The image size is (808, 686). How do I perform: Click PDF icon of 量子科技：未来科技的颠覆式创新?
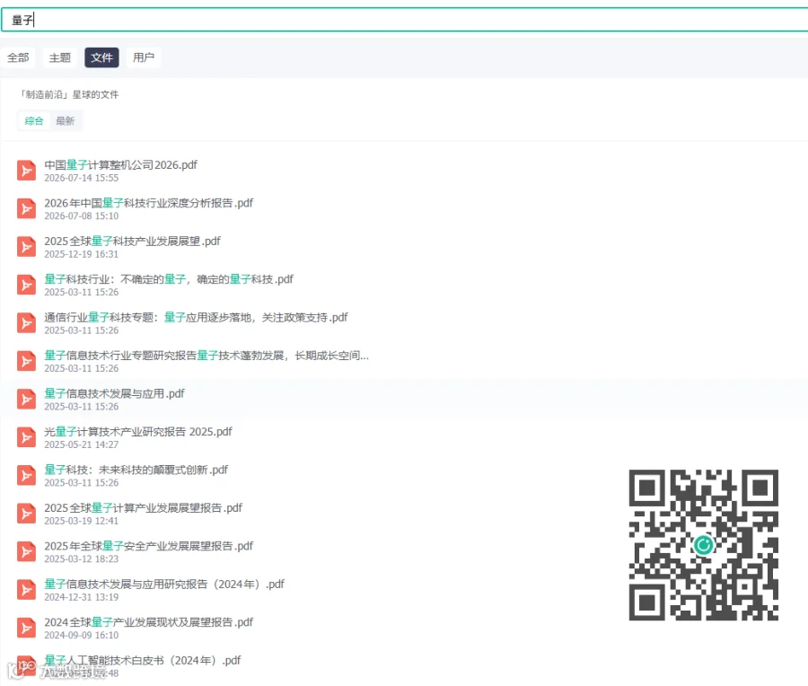[x=26, y=476]
